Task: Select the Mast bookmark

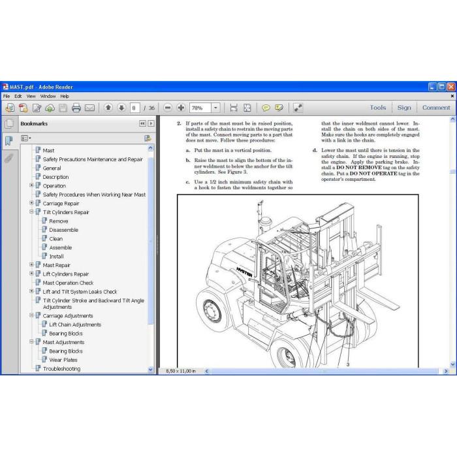Action: tap(48, 150)
